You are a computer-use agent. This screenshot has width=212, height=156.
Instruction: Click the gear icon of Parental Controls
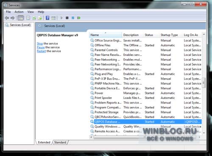click(x=92, y=50)
